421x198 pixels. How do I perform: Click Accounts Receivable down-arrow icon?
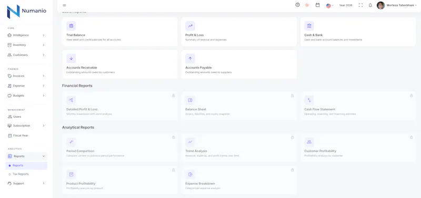71,58
